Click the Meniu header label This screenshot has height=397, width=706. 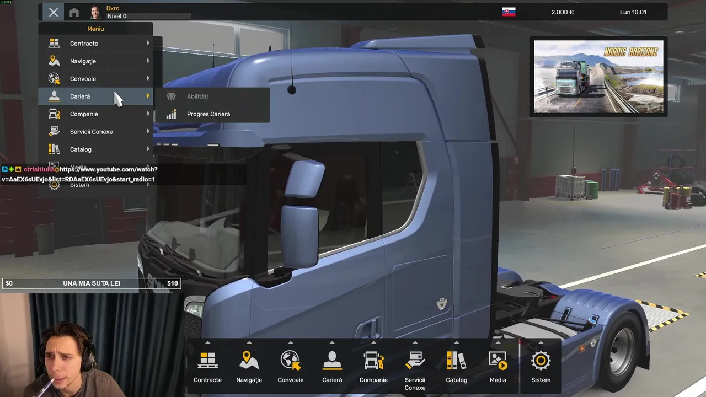(95, 29)
